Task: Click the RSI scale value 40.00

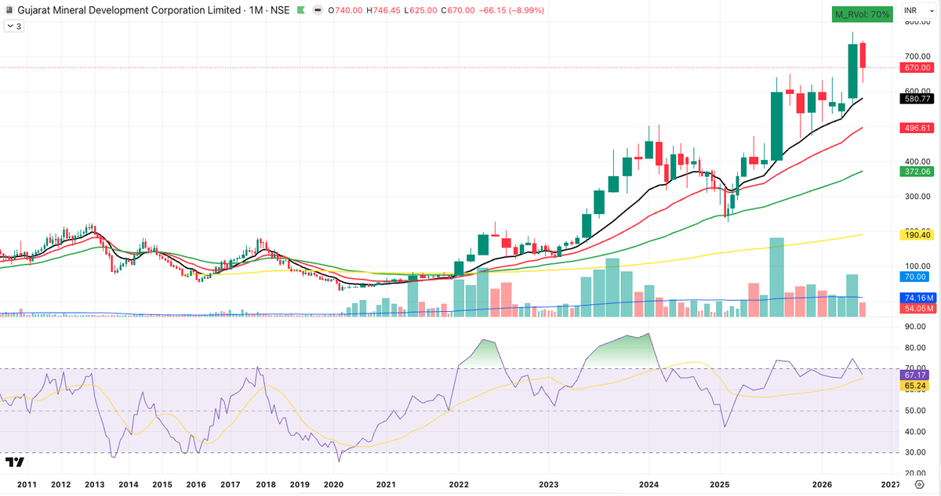Action: click(915, 432)
